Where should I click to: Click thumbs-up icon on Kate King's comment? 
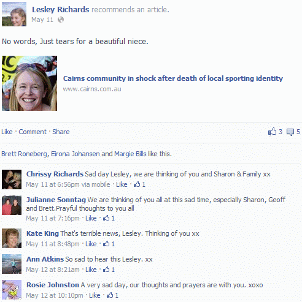[x=106, y=244]
